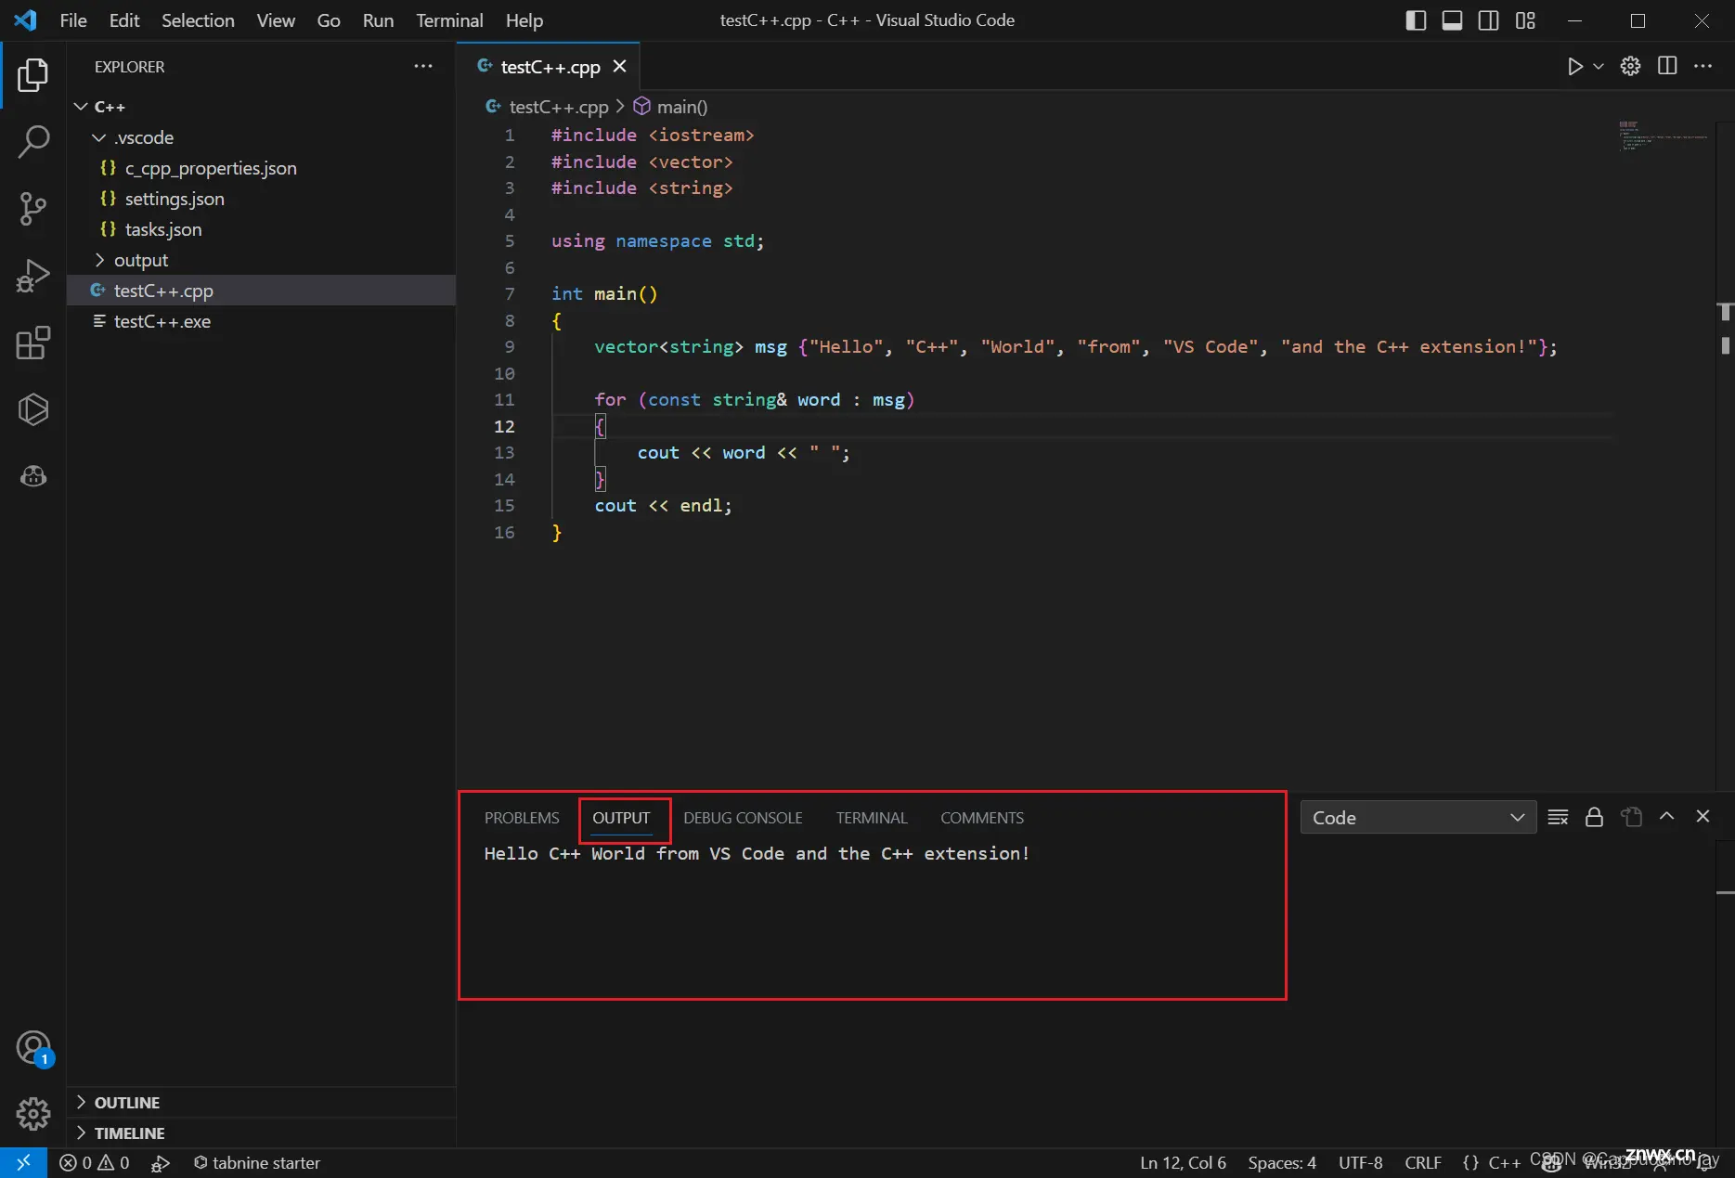Open Customize Layout button
Viewport: 1735px width, 1178px height.
pos(1525,20)
